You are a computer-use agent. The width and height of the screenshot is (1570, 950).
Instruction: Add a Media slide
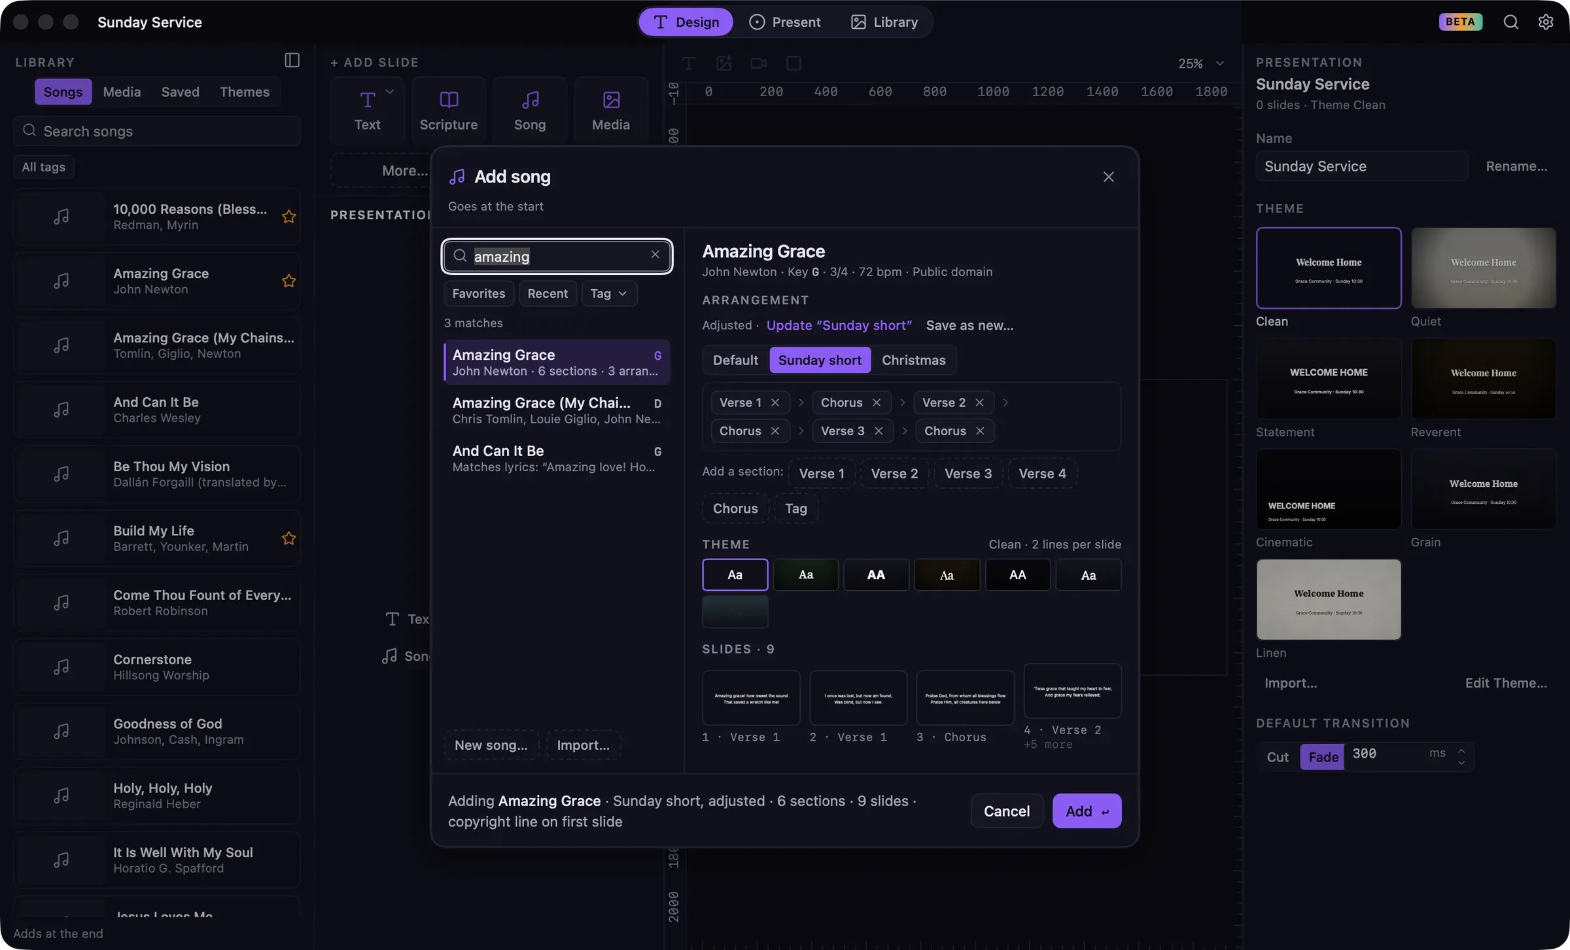[x=611, y=111]
